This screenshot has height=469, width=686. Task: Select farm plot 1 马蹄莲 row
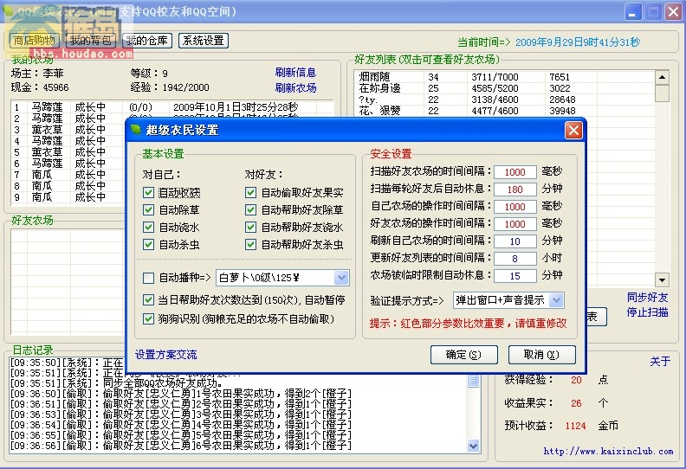[172, 107]
